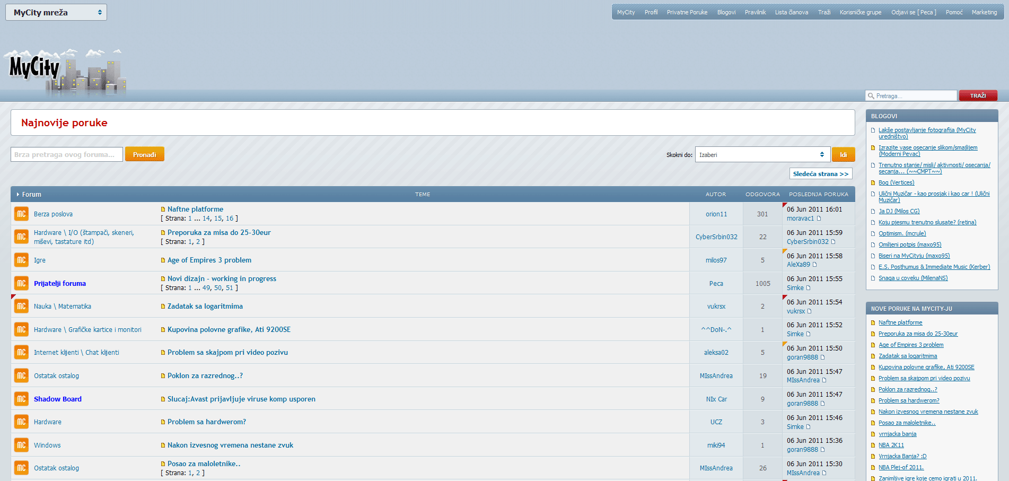Open Blogovi in the top navigation
This screenshot has height=481, width=1009.
click(726, 12)
